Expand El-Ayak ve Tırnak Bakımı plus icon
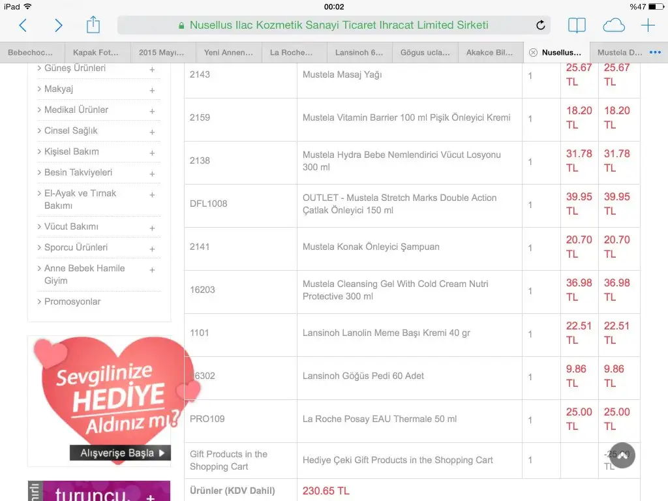Viewport: 668px width, 501px height. pos(152,194)
